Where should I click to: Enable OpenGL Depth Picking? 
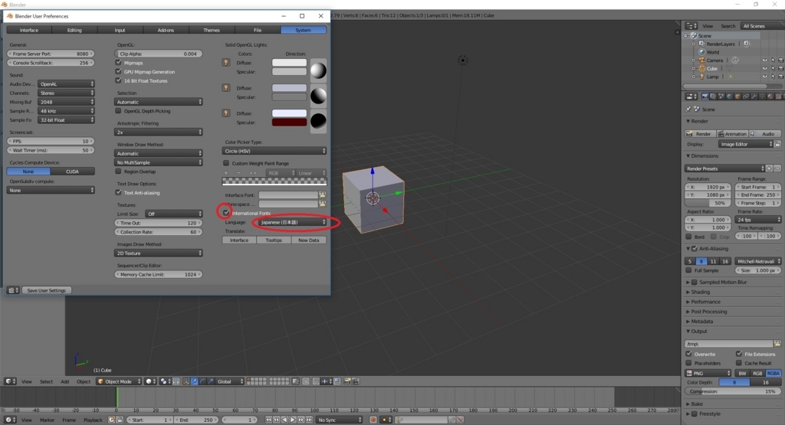pyautogui.click(x=118, y=111)
